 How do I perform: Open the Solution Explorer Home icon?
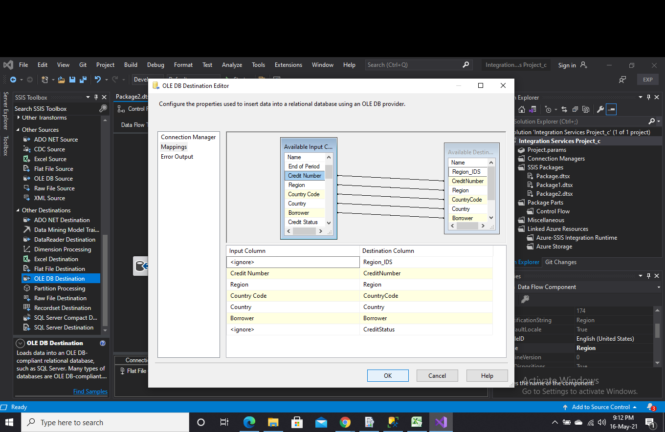(522, 110)
